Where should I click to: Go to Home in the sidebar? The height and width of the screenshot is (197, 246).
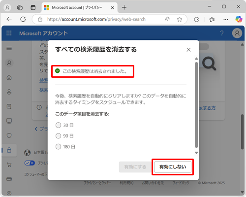[x=9, y=77]
